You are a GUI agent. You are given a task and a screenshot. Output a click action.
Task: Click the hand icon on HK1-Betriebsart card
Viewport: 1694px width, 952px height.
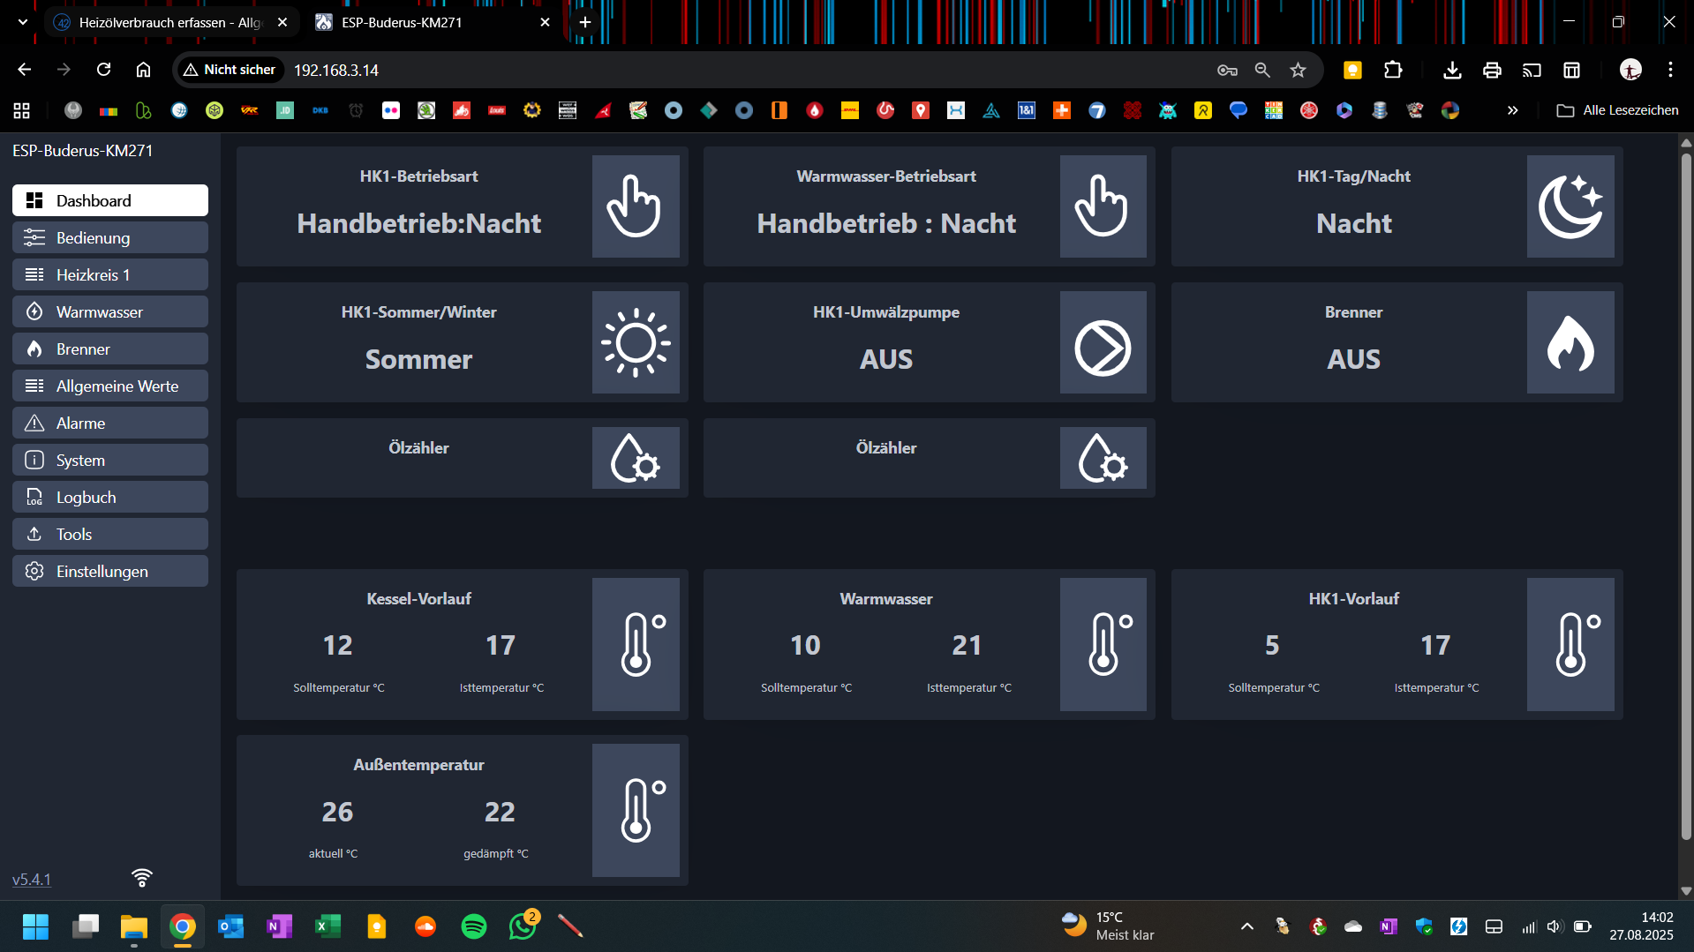coord(635,206)
